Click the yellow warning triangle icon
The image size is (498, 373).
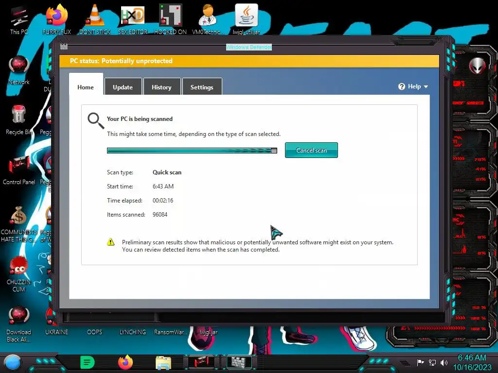click(110, 242)
